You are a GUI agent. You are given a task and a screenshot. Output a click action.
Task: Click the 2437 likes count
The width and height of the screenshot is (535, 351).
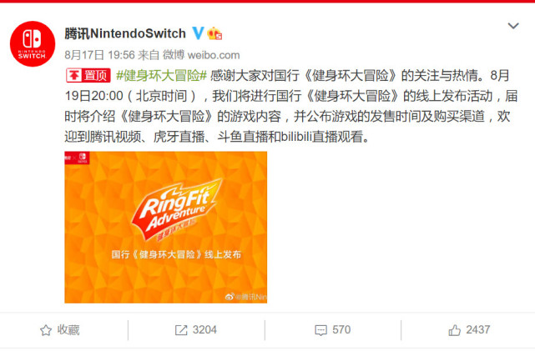point(478,329)
